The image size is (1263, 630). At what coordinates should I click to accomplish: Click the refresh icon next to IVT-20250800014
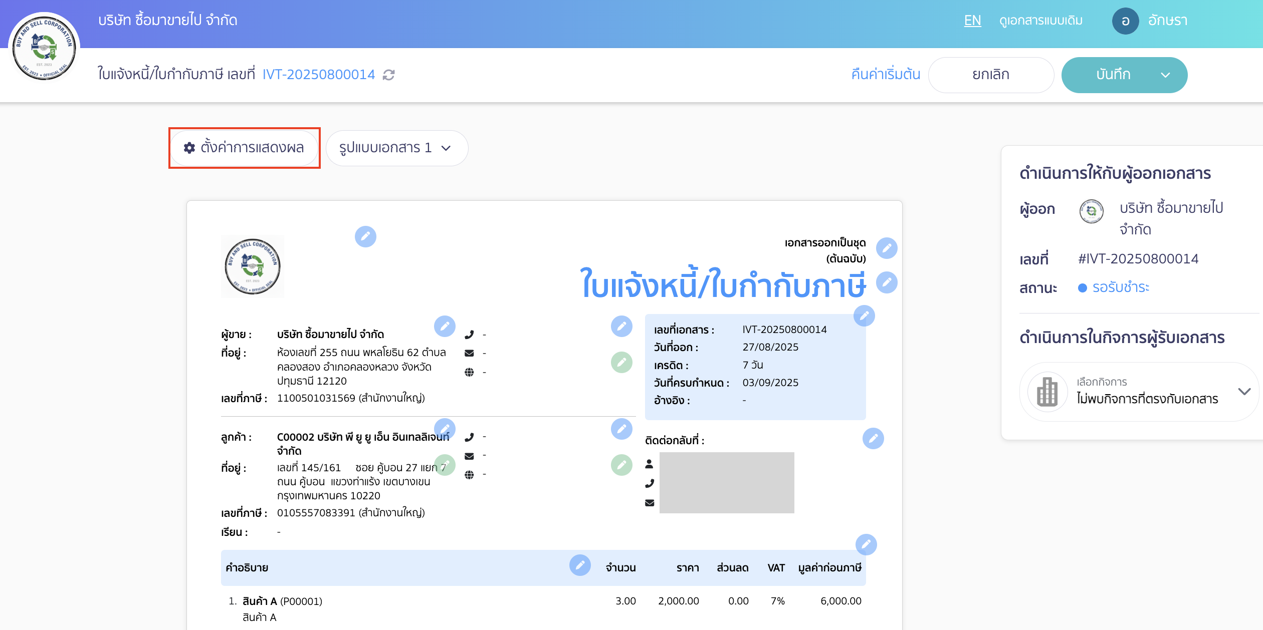pos(388,74)
